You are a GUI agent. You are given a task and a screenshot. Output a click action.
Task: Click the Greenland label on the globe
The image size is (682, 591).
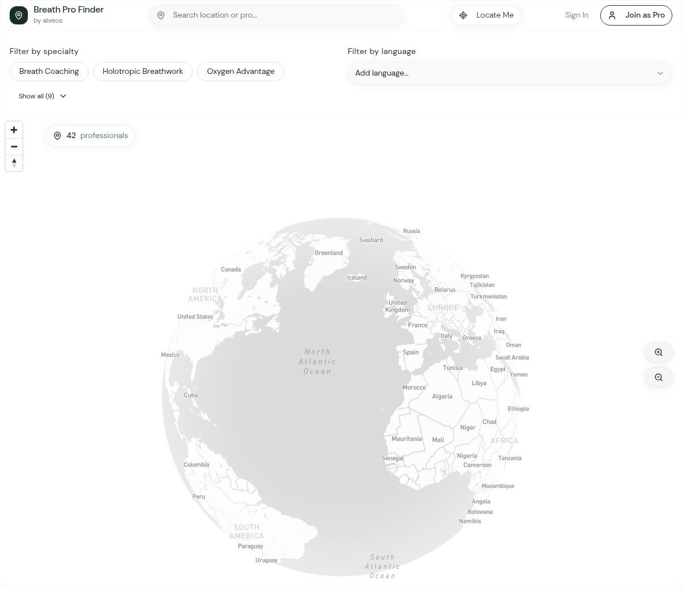click(328, 253)
